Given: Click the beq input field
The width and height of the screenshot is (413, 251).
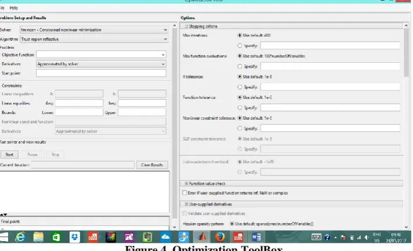Looking at the screenshot, I should click(142, 103).
